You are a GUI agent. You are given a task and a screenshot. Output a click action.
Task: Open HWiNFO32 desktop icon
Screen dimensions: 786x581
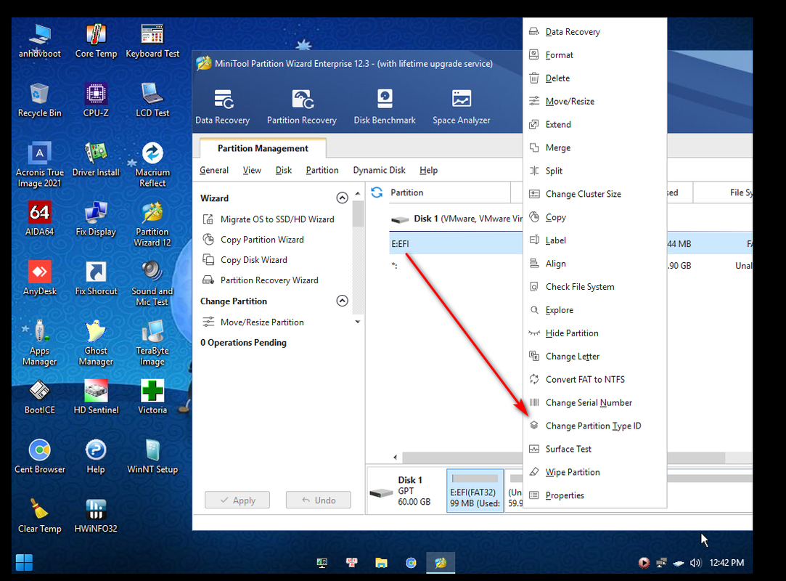pyautogui.click(x=96, y=516)
